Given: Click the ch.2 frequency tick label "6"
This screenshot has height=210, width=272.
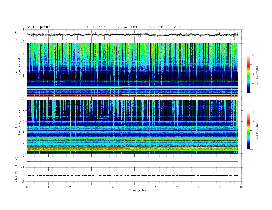Looking at the screenshot, I should [24, 121].
